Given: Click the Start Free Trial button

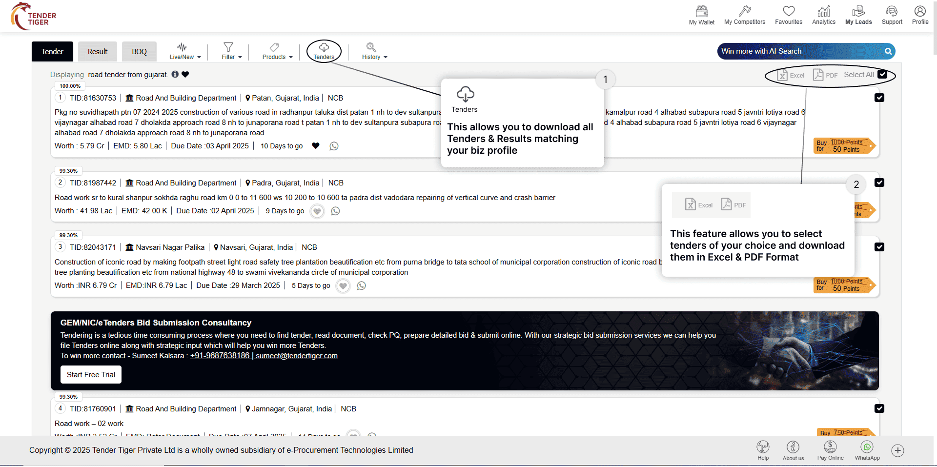Looking at the screenshot, I should click(x=91, y=375).
